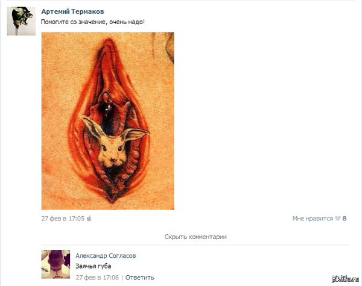The width and height of the screenshot is (362, 286).
Task: Open commenter profile Александр Согласов
Action: pos(106,255)
